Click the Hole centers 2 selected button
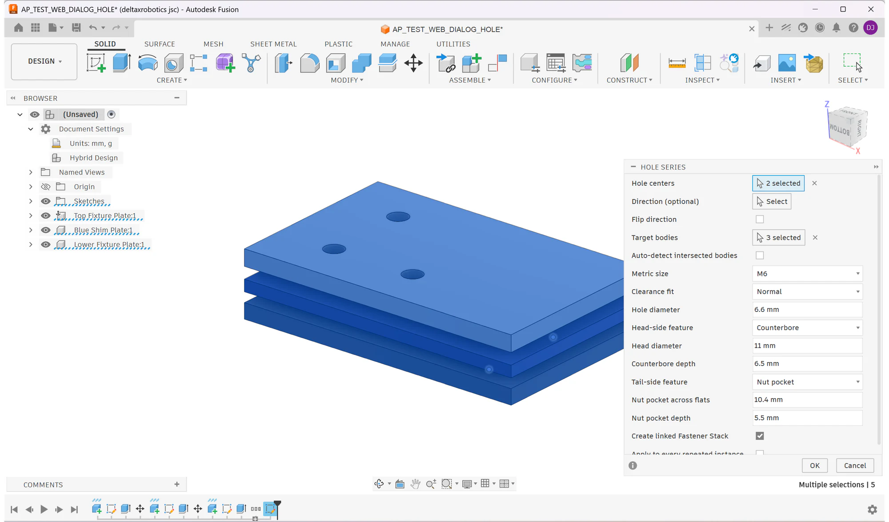 (x=778, y=183)
